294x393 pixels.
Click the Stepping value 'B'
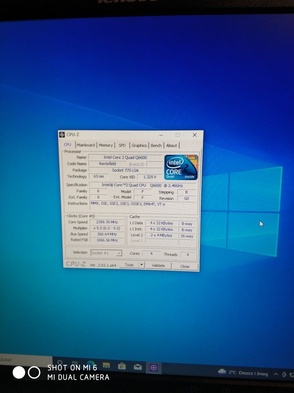coord(186,192)
